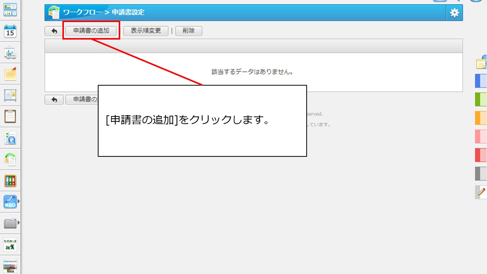Click the 削除 button
The width and height of the screenshot is (487, 274).
(189, 31)
